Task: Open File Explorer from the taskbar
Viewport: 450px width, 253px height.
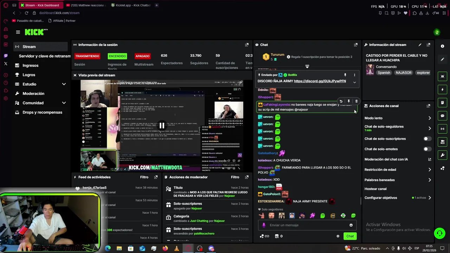Action: coord(119,248)
